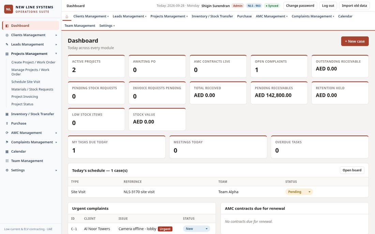The width and height of the screenshot is (375, 234).
Task: Click the Team Management sidebar icon
Action: 7,161
